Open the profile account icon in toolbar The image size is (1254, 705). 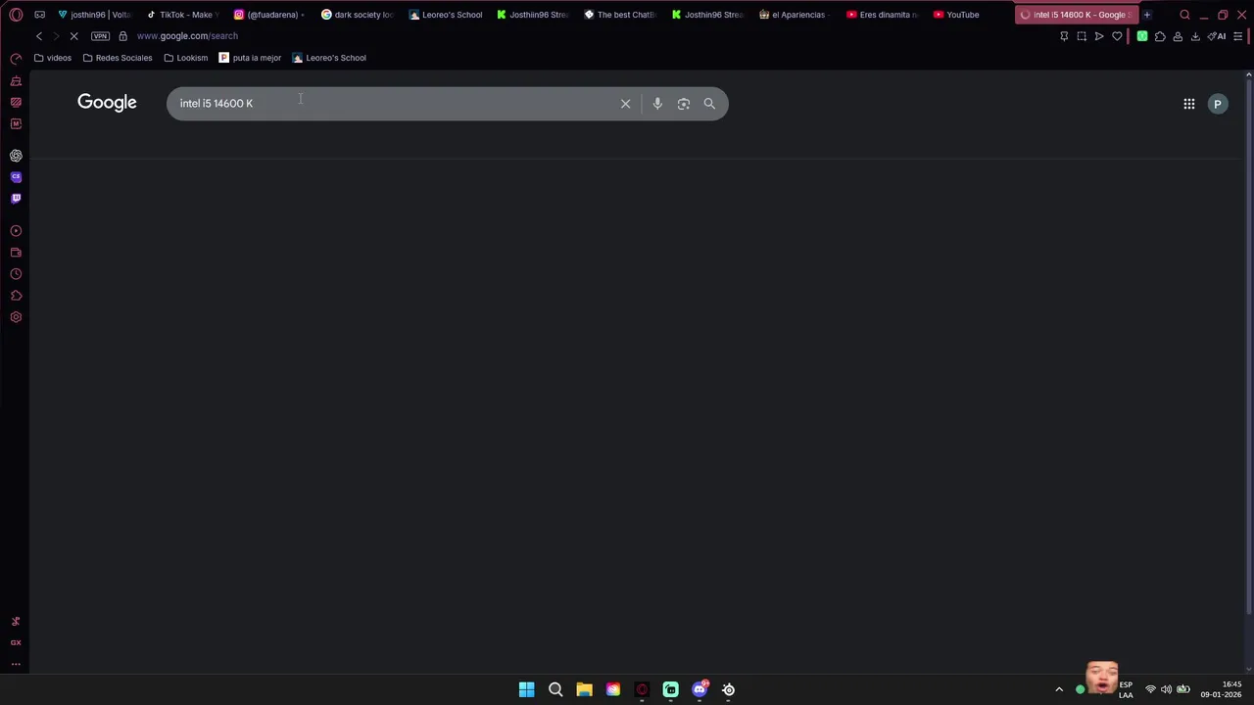coord(1178,36)
